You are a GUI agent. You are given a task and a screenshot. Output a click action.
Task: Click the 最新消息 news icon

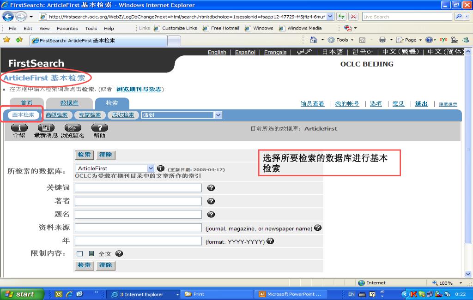coord(46,128)
